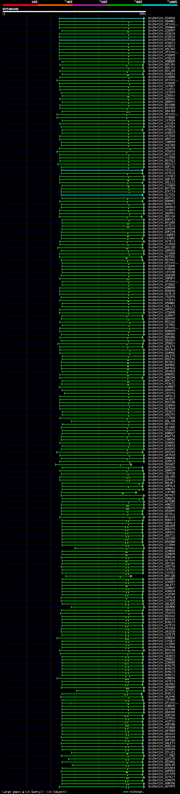Viewport: 180px width, 794px height.
Task: Open hit UniRef100_Q38911
Action: [161, 480]
